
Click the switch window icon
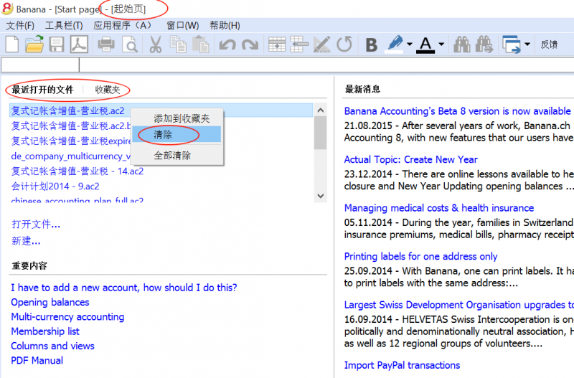pos(512,44)
